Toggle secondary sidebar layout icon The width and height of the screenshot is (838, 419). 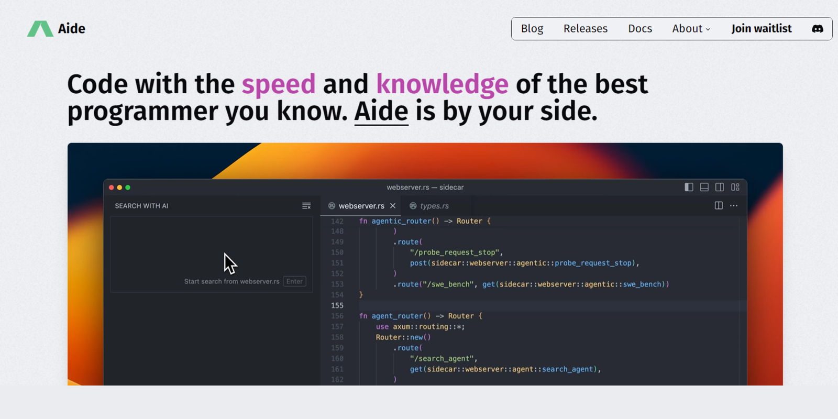point(720,187)
